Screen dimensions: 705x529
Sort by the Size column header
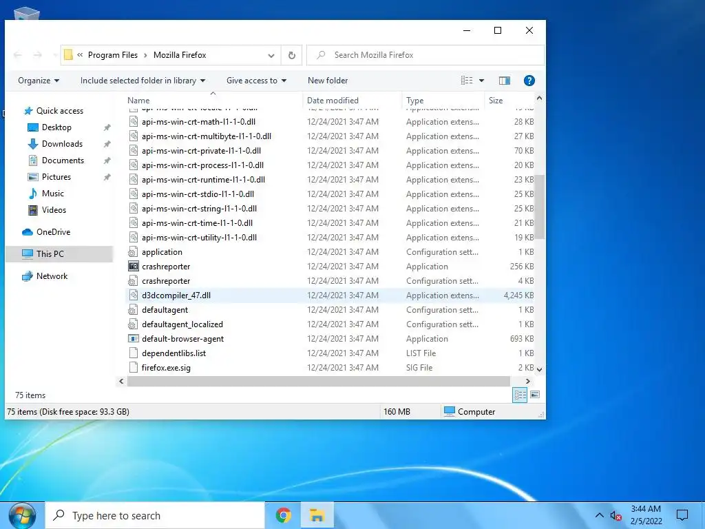click(509, 101)
